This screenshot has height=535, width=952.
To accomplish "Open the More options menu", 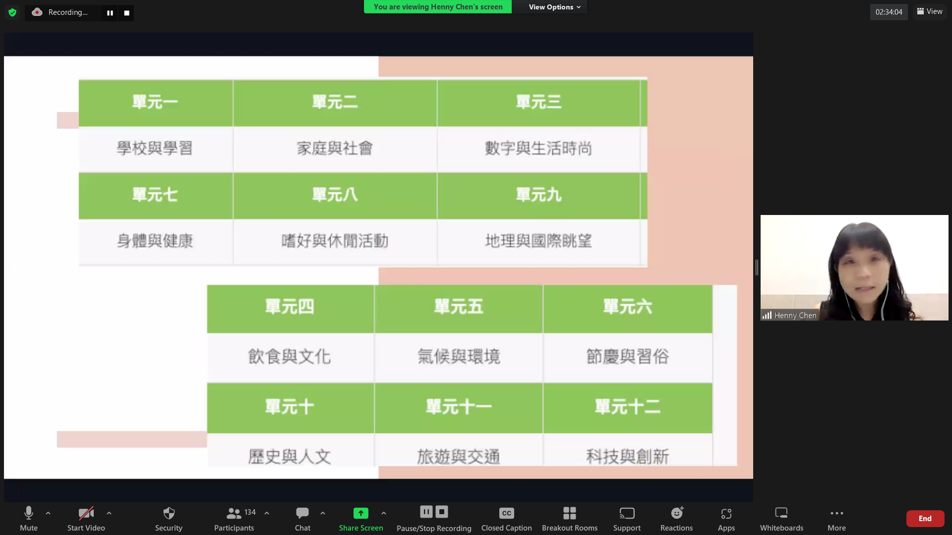I will coord(836,518).
